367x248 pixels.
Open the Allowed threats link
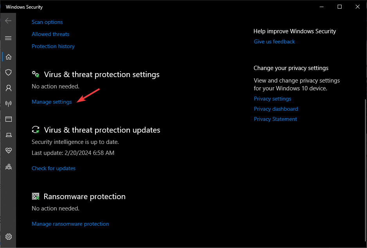pyautogui.click(x=50, y=34)
